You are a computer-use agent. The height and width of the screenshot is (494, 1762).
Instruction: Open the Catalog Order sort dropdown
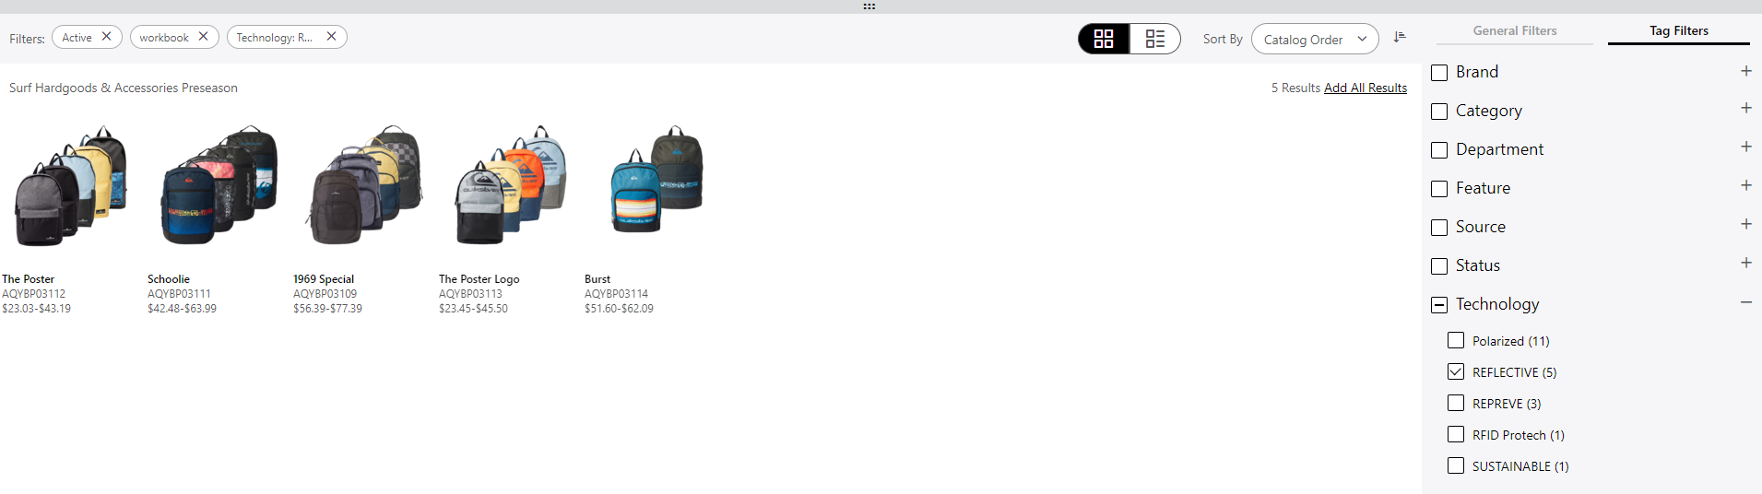click(x=1314, y=40)
